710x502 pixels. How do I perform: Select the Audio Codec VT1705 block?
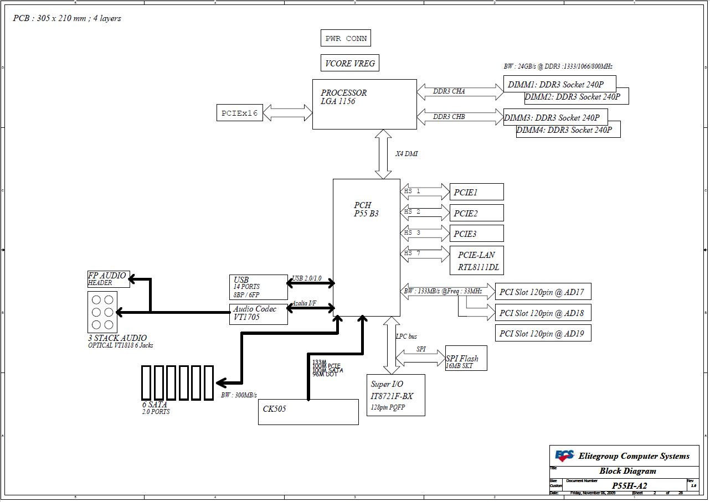coord(259,314)
